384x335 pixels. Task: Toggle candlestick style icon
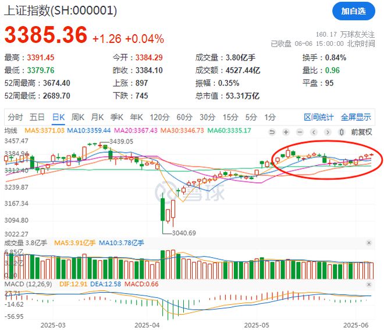342,132
